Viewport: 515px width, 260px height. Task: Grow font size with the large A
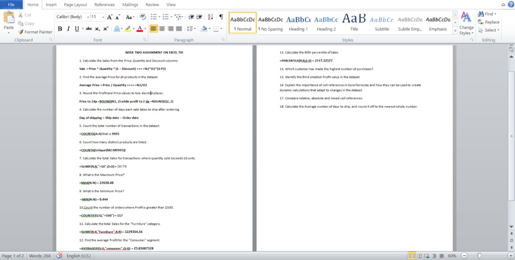point(110,17)
